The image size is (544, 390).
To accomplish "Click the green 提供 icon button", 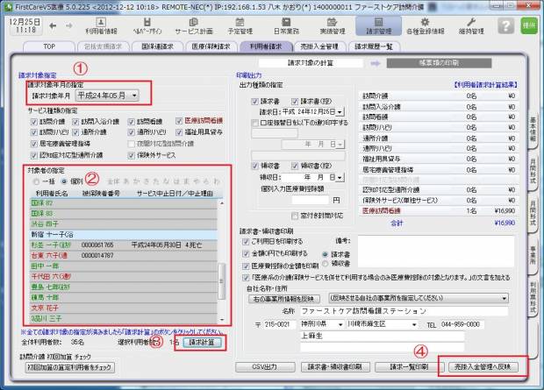I will 530,25.
